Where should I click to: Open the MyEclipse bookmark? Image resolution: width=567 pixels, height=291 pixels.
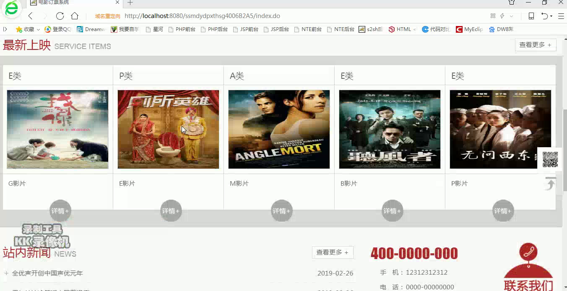(469, 29)
